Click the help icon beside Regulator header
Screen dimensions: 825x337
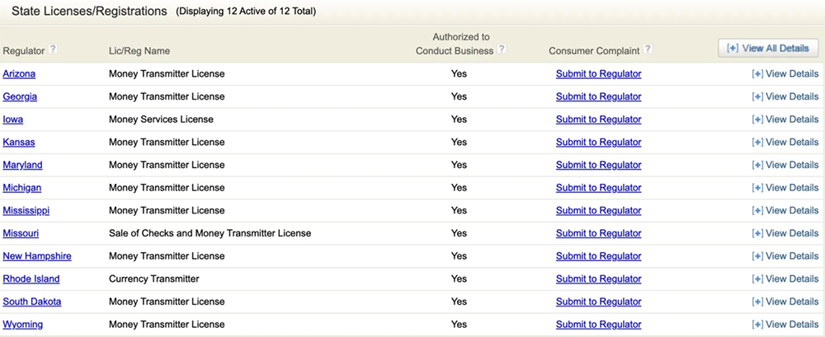tap(54, 49)
